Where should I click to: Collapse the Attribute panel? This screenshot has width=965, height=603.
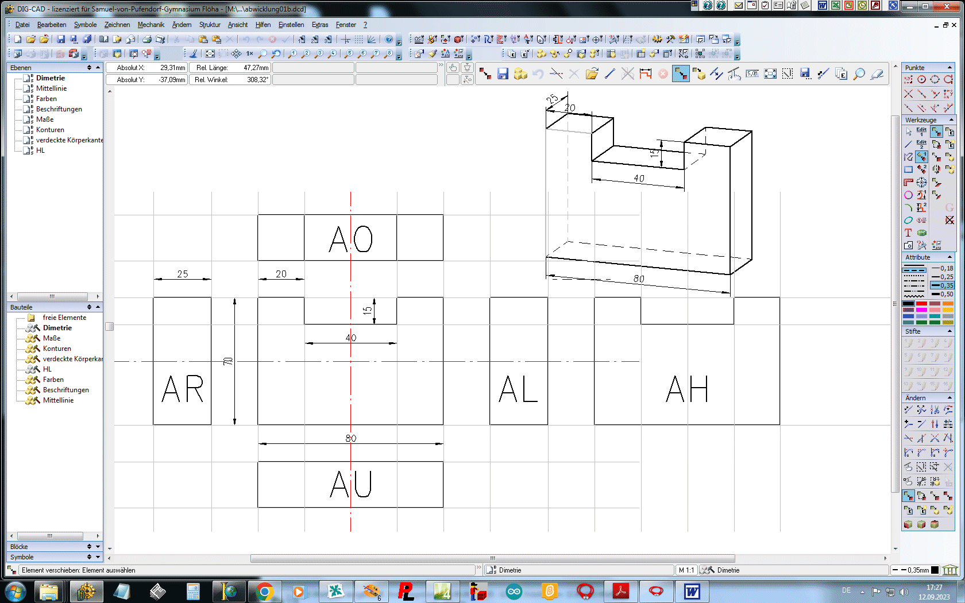point(950,257)
